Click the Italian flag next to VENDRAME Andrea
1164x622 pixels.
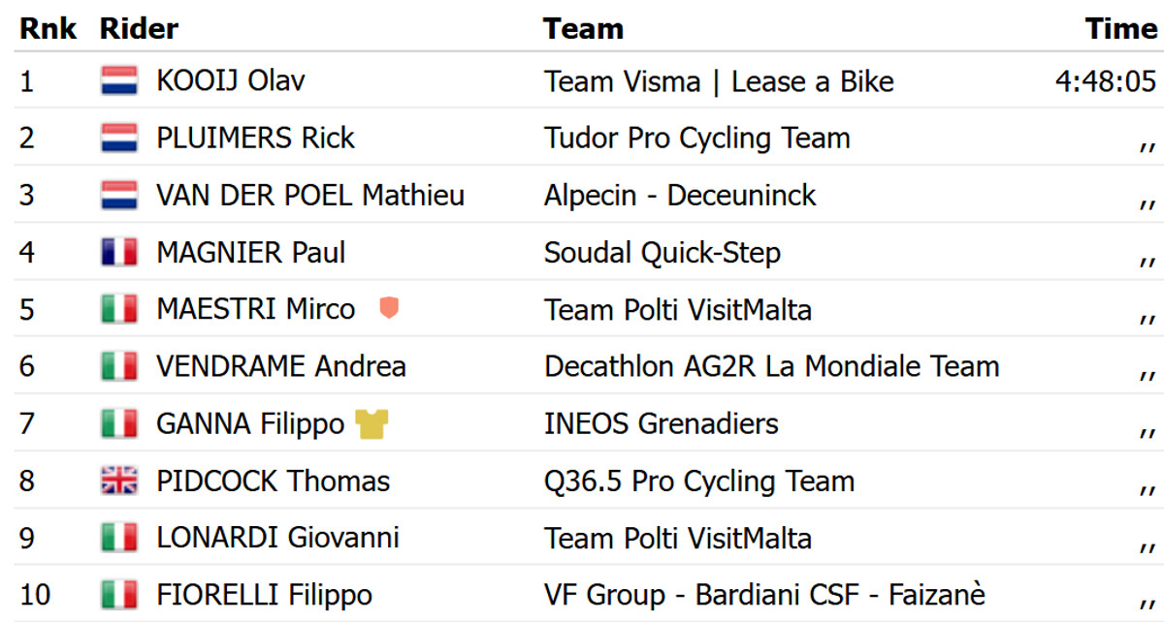119,366
